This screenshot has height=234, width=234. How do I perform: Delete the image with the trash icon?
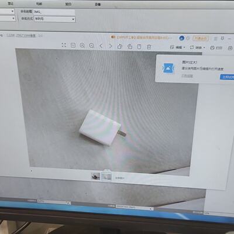[x=149, y=47]
